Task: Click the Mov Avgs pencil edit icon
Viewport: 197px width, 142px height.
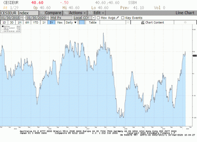Action: [117, 18]
